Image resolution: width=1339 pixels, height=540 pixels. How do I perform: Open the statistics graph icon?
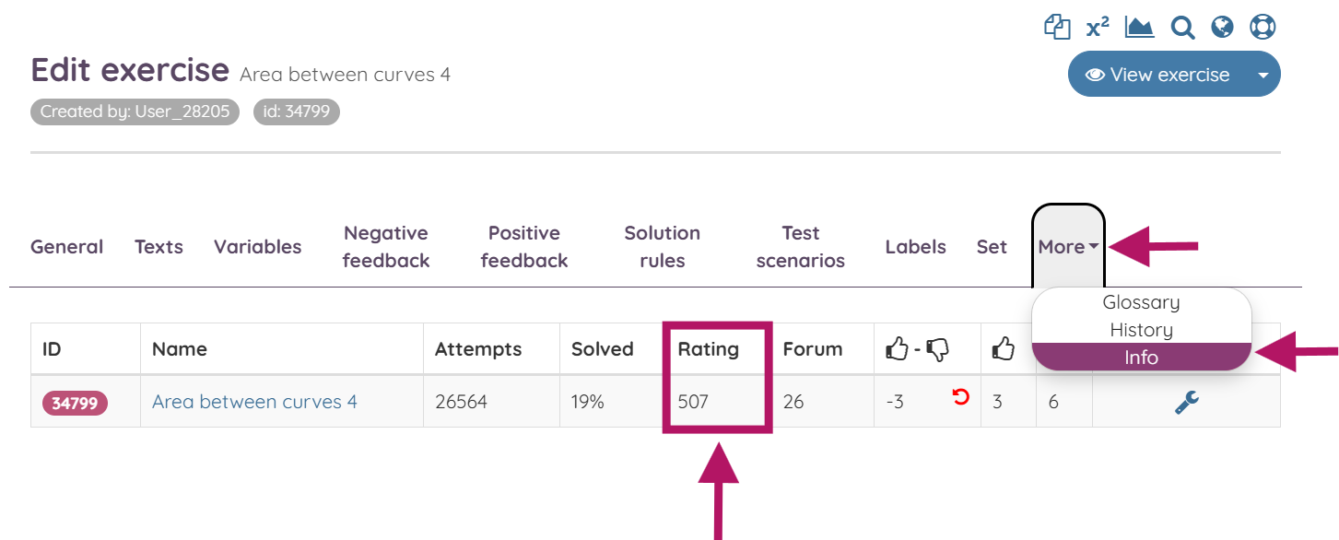pyautogui.click(x=1139, y=27)
